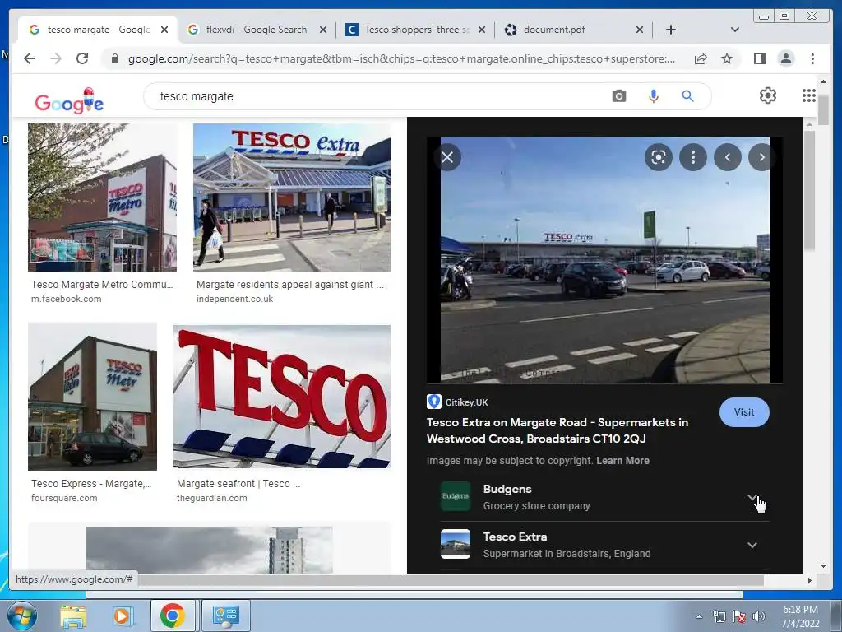842x632 pixels.
Task: Click the Chrome taskbar button
Action: point(173,616)
